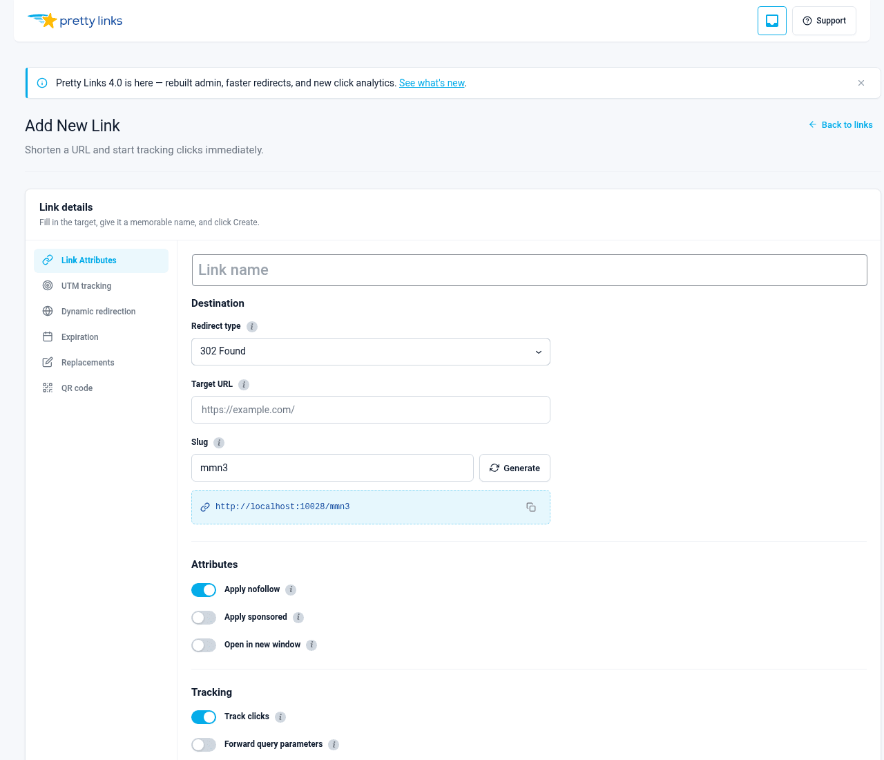Click the Apply sponsored info icon
The width and height of the screenshot is (884, 760).
pos(298,618)
